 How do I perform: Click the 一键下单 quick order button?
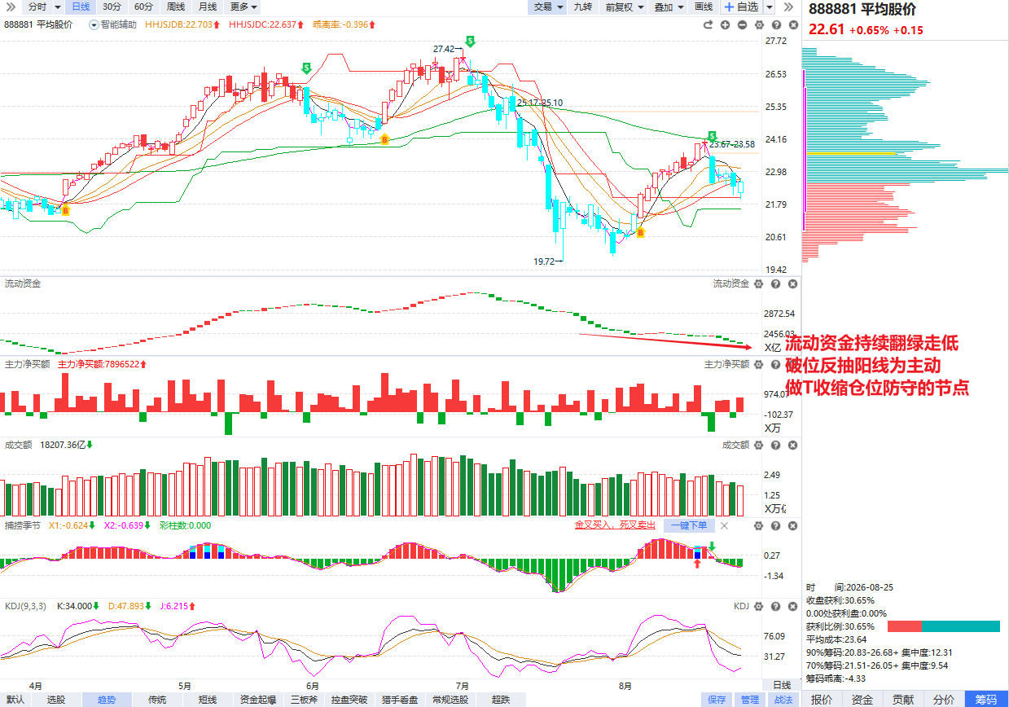(x=689, y=525)
